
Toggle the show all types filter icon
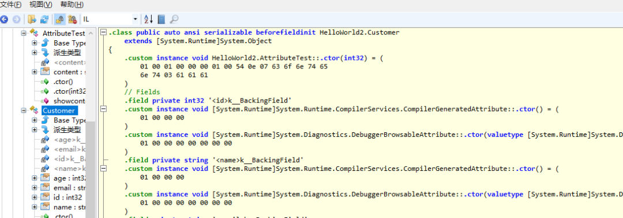click(72, 19)
